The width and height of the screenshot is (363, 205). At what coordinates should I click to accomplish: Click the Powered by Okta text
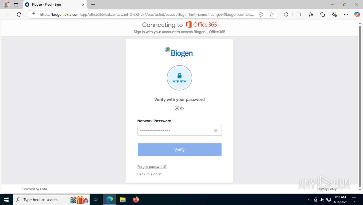tap(35, 189)
